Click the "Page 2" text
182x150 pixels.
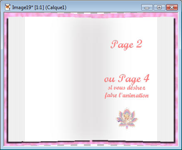click(126, 45)
